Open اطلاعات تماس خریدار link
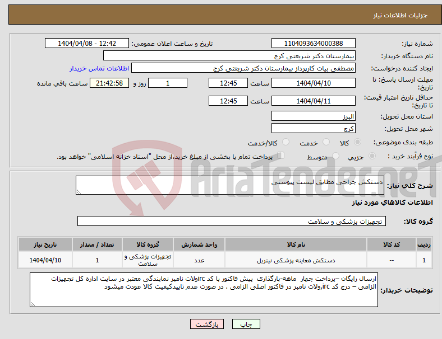This screenshot has width=442, height=339. point(99,68)
